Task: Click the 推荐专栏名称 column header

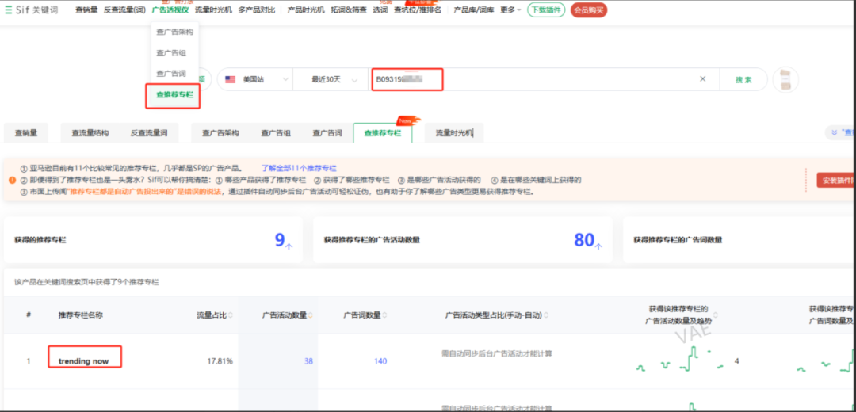Action: point(81,315)
